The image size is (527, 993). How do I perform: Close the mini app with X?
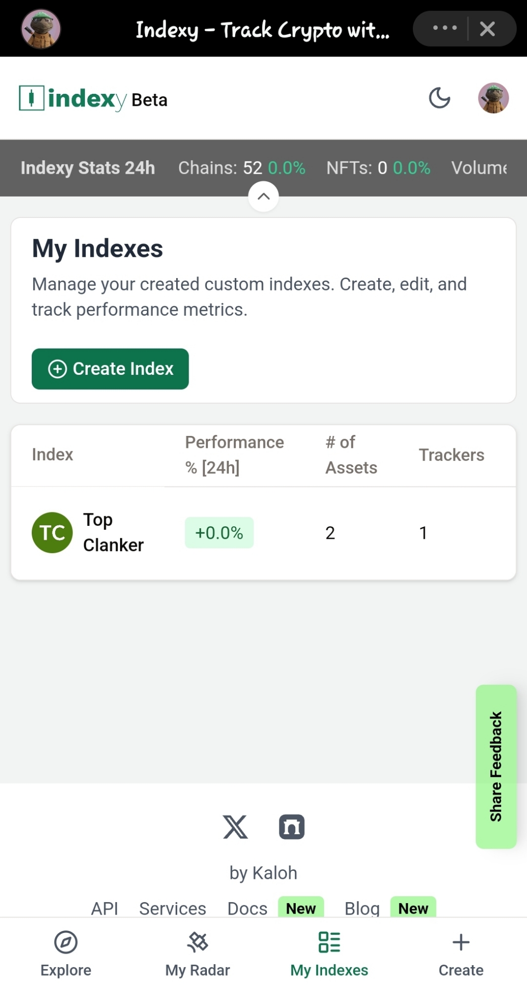(x=488, y=29)
